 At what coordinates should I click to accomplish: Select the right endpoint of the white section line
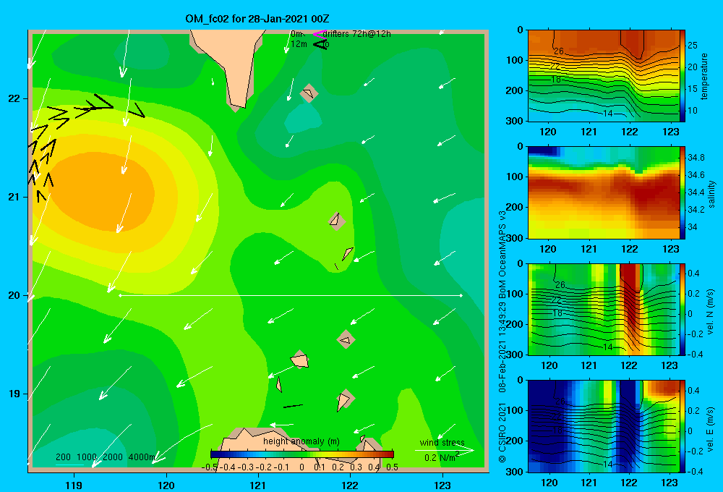(x=461, y=295)
